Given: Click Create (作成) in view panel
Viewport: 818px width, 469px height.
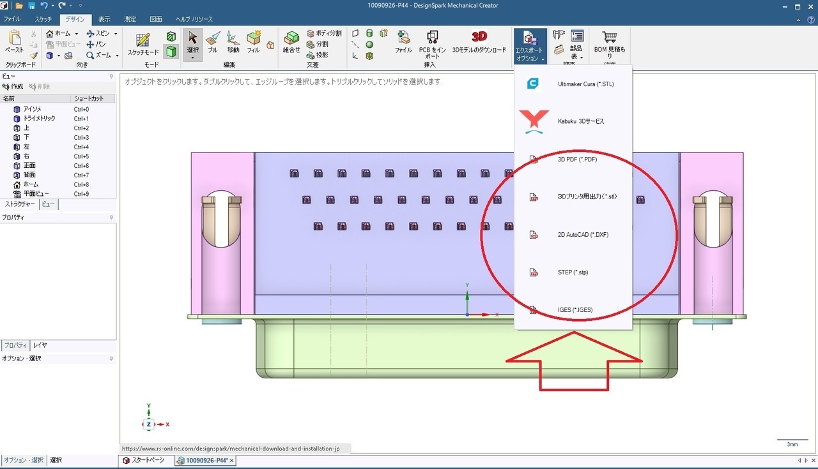Looking at the screenshot, I should (x=13, y=87).
